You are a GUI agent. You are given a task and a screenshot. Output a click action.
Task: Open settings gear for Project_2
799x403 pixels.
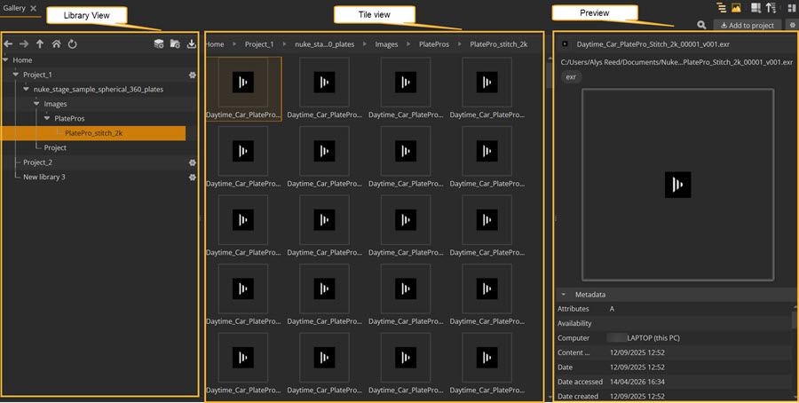point(192,162)
